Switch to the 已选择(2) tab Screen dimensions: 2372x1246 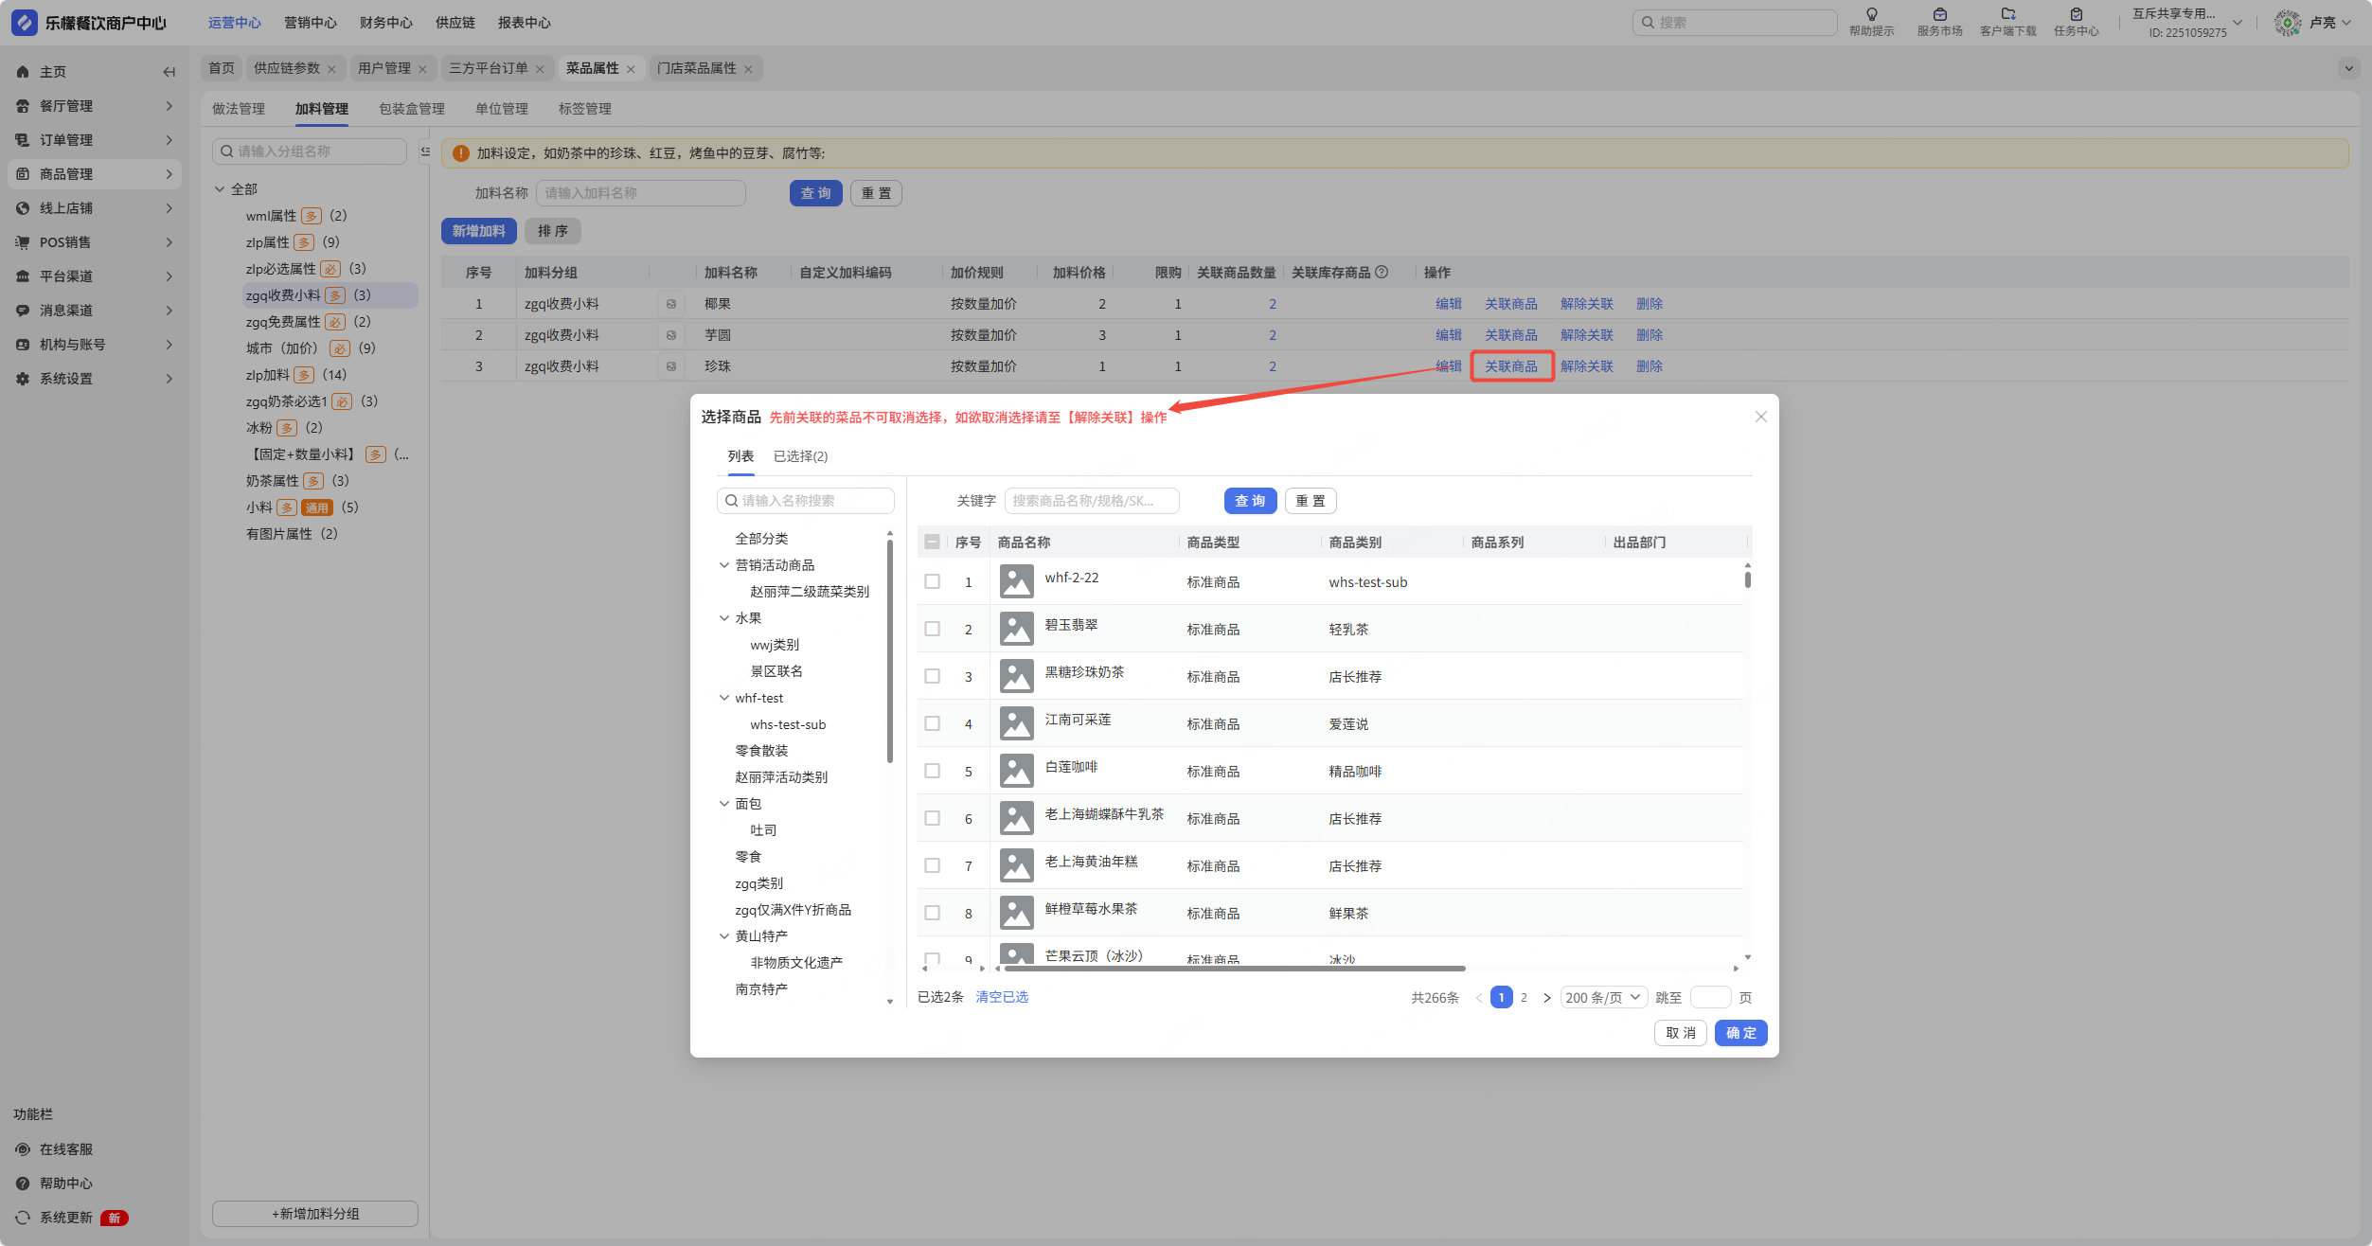(x=800, y=456)
